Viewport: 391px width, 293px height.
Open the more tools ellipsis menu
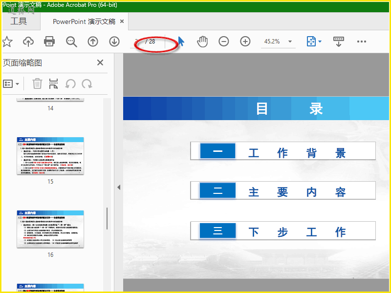[x=362, y=42]
